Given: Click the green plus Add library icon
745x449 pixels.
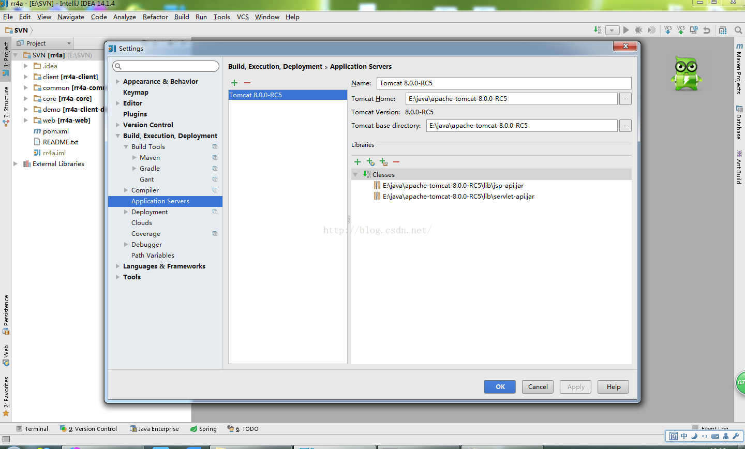Looking at the screenshot, I should point(357,162).
